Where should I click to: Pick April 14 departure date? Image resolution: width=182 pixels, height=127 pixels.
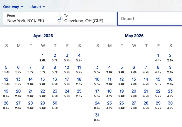point(30,81)
